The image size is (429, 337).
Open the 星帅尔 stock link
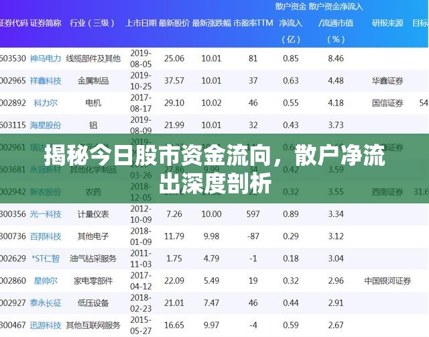click(x=46, y=281)
